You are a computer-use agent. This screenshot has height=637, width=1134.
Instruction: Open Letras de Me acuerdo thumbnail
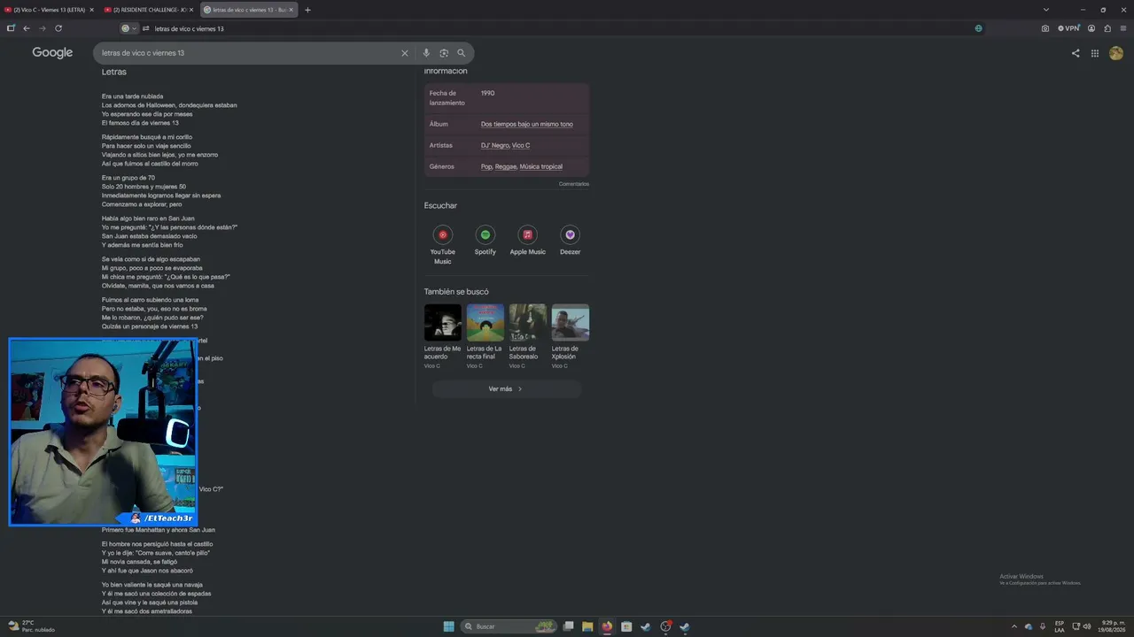click(x=443, y=323)
